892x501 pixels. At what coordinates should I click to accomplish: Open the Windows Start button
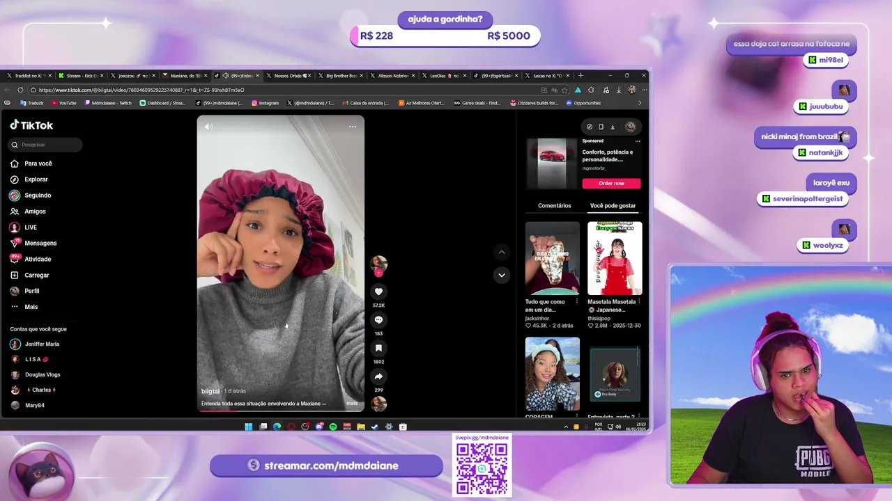pyautogui.click(x=248, y=427)
